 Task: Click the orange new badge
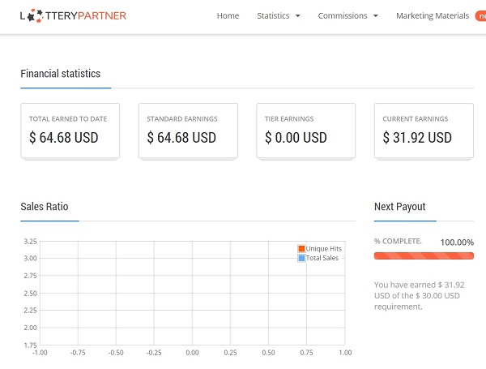coord(480,16)
